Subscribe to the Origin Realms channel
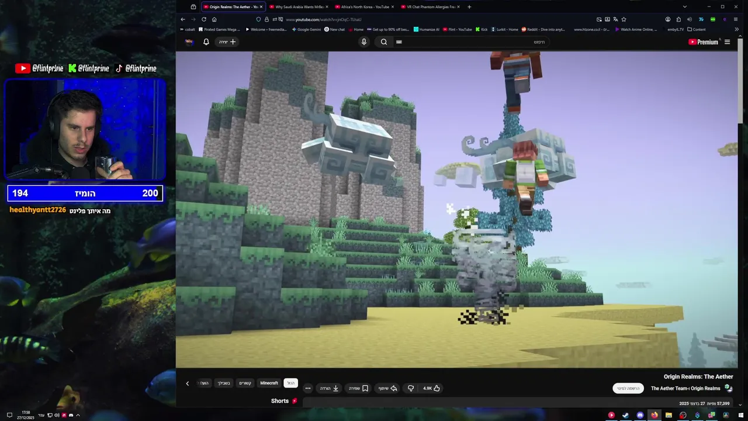 point(628,388)
